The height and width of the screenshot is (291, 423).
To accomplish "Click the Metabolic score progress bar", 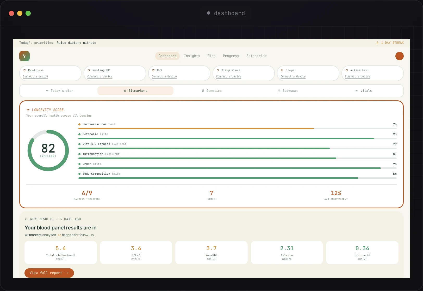I will tap(238, 138).
